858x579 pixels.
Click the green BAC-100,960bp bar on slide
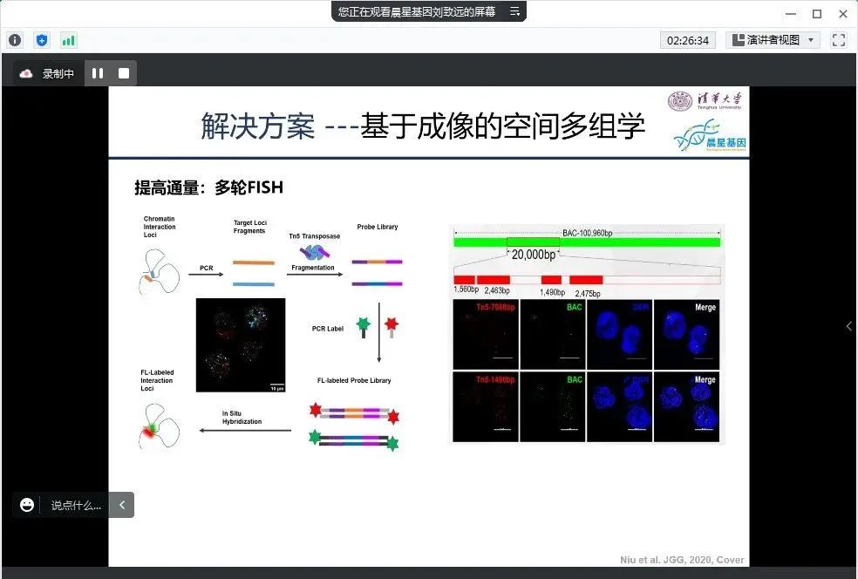[x=586, y=242]
